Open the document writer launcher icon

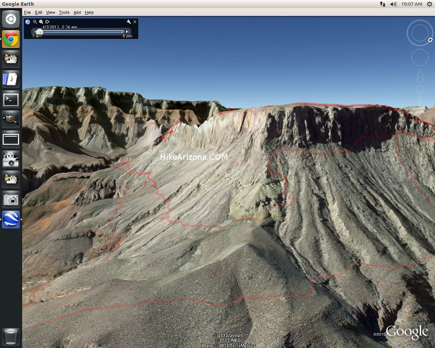[11, 79]
